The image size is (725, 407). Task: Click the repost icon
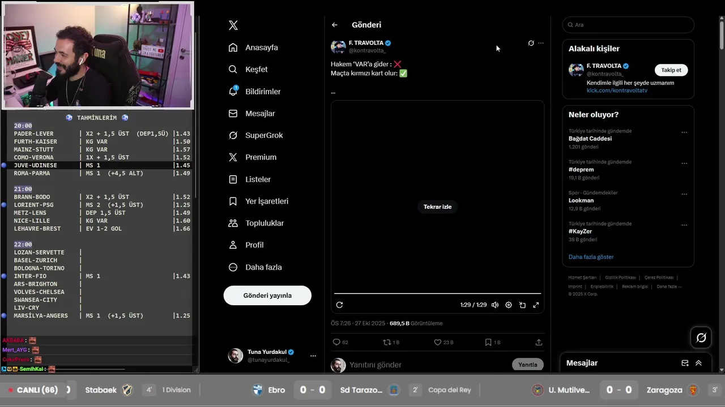pyautogui.click(x=387, y=342)
